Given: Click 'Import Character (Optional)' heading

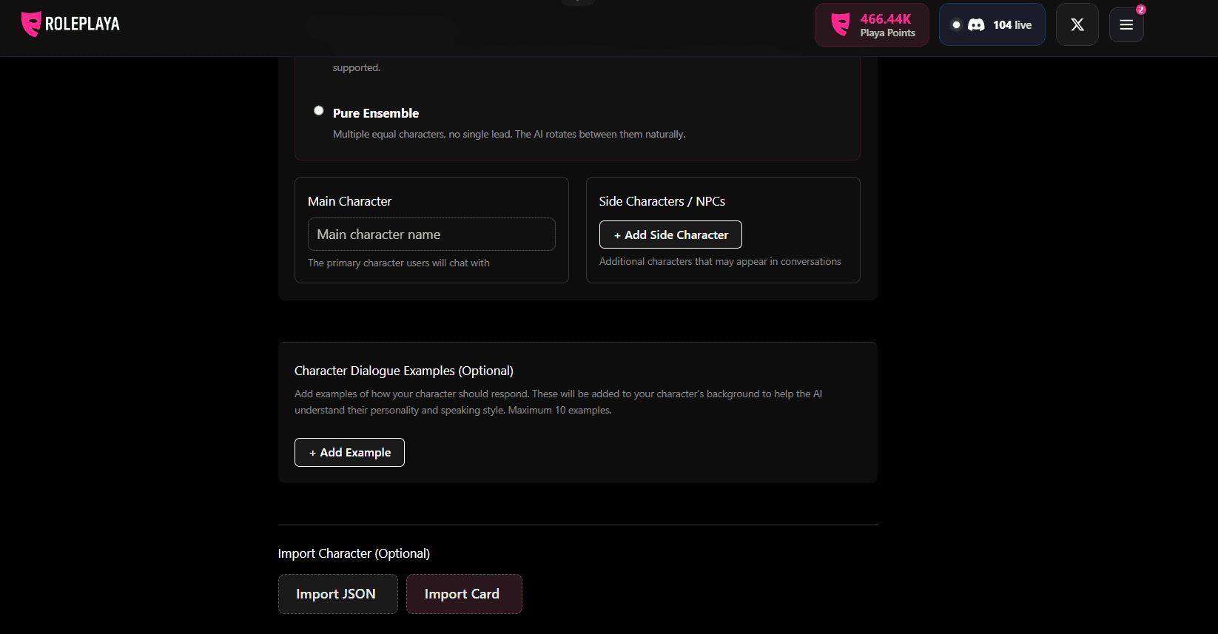Looking at the screenshot, I should (354, 553).
